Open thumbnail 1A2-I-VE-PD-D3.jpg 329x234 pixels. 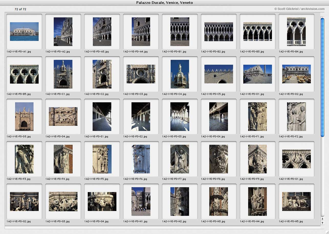coord(24,117)
